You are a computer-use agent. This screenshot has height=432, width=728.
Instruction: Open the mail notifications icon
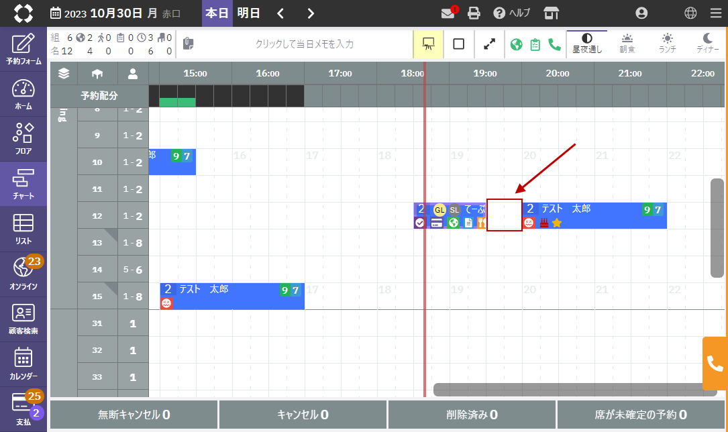(x=448, y=13)
